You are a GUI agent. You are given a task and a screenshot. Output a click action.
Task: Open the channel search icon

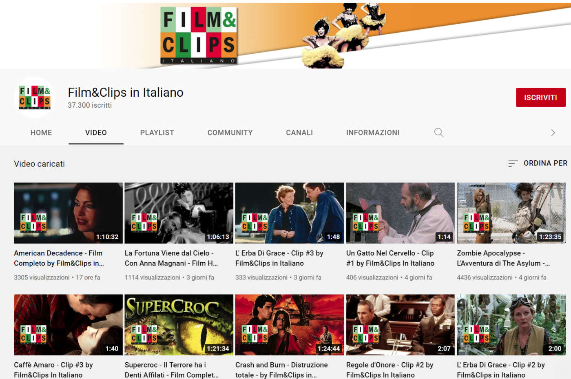click(x=438, y=133)
